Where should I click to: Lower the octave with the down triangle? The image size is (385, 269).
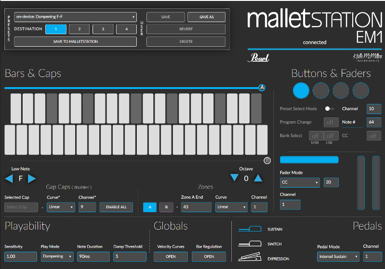click(x=235, y=178)
